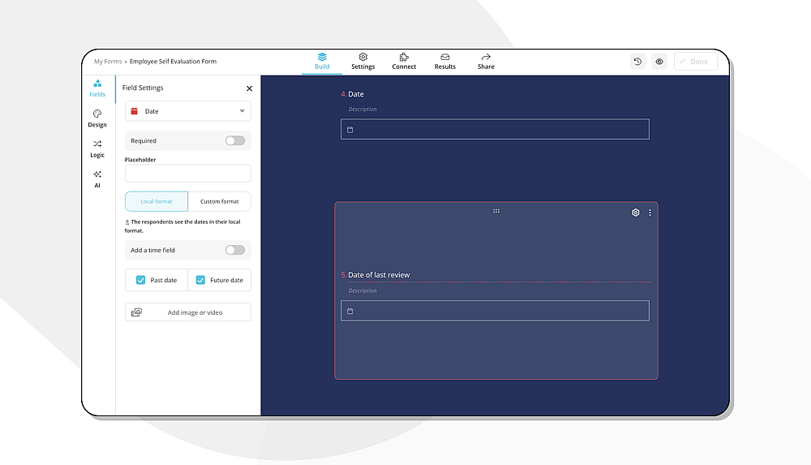Open three-dot menu on question 5

650,213
